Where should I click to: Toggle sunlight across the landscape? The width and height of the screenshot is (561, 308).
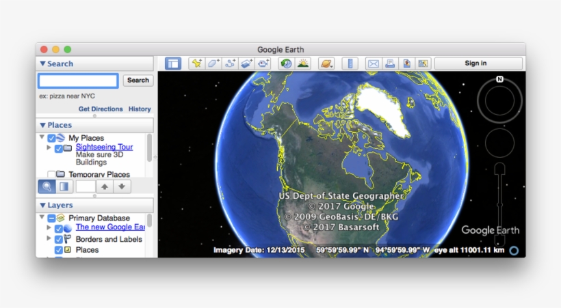coord(303,64)
